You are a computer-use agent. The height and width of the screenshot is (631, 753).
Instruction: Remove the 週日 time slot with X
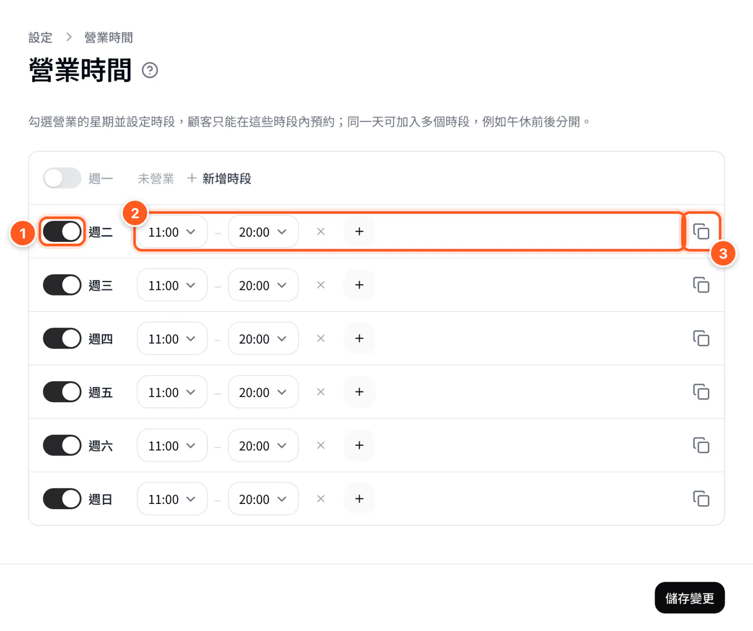[x=320, y=499]
